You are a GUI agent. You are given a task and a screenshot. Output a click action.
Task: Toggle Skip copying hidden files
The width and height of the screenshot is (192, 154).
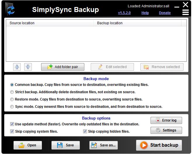pos(85,131)
